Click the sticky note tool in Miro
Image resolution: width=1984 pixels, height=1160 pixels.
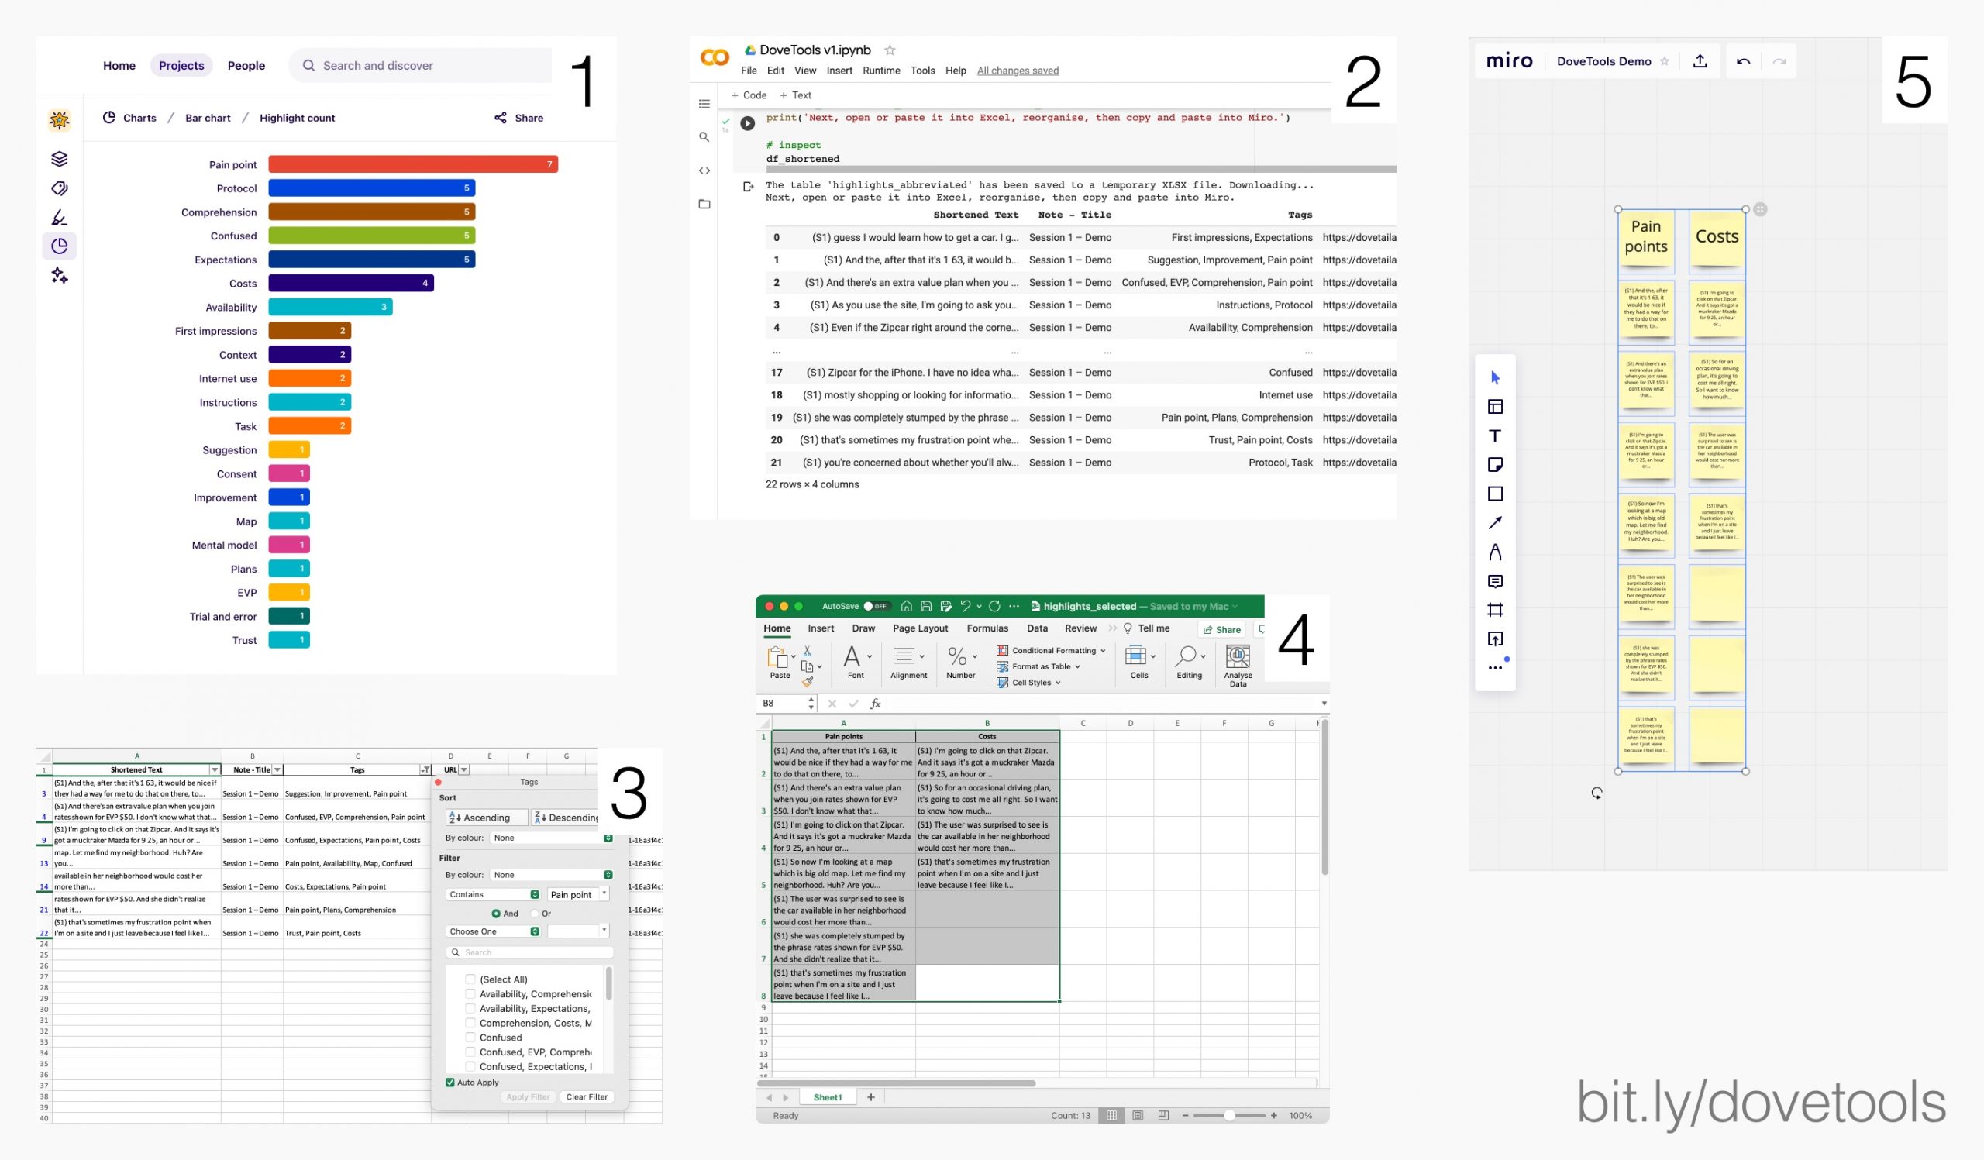coord(1497,466)
